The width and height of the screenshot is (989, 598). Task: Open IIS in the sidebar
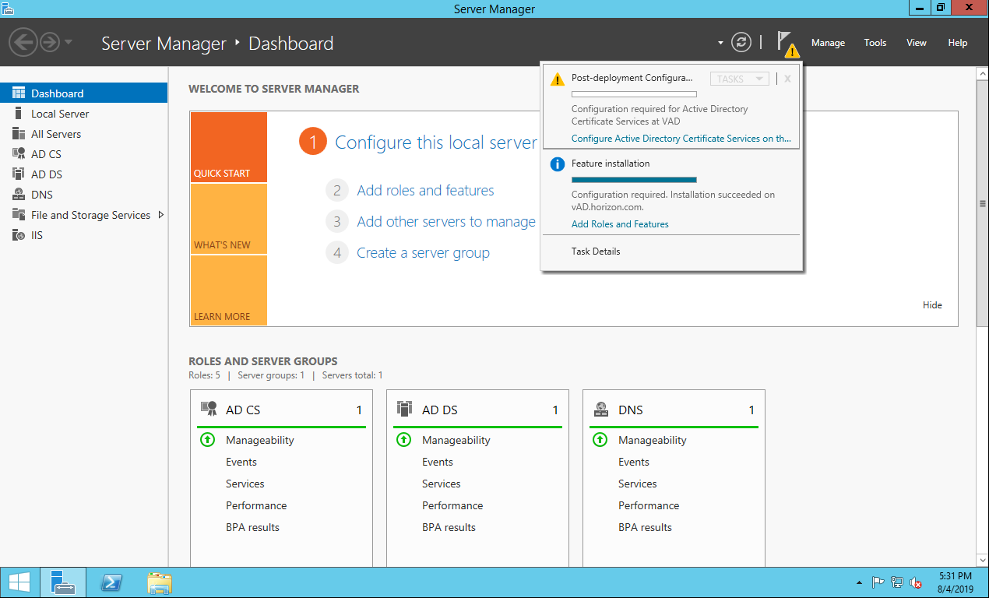37,235
